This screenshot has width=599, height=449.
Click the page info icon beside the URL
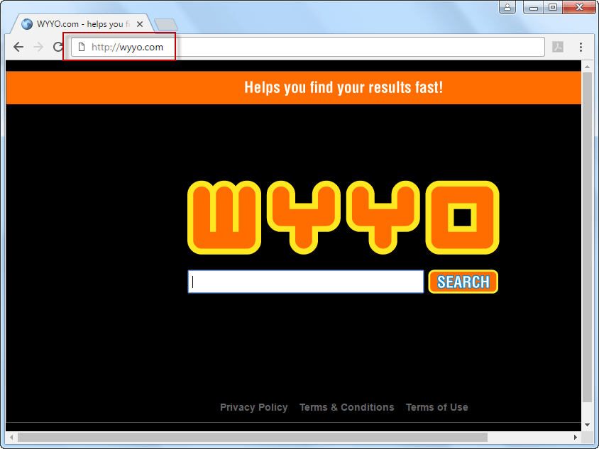[82, 47]
